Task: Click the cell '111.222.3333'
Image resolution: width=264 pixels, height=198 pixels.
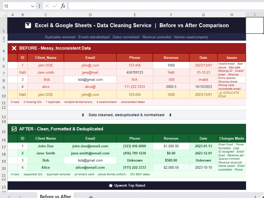Action: 135,87
